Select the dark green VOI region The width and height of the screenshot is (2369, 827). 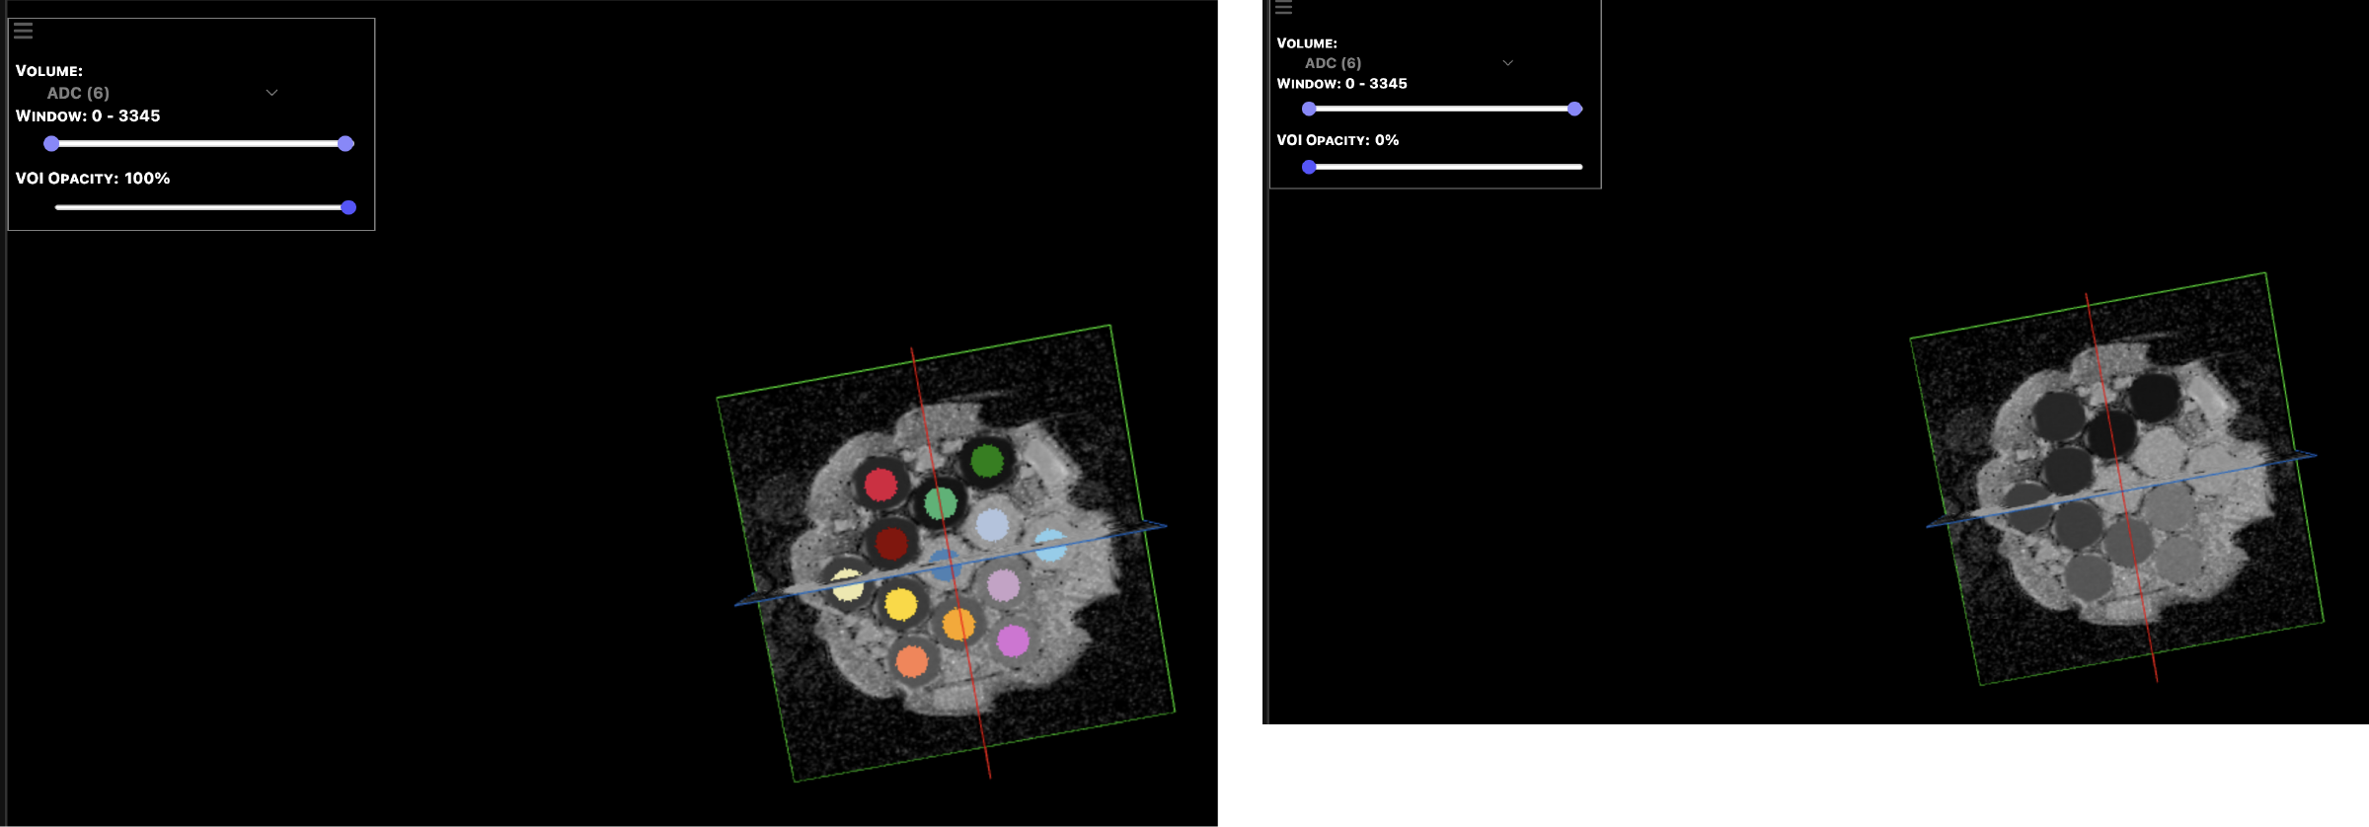coord(986,460)
